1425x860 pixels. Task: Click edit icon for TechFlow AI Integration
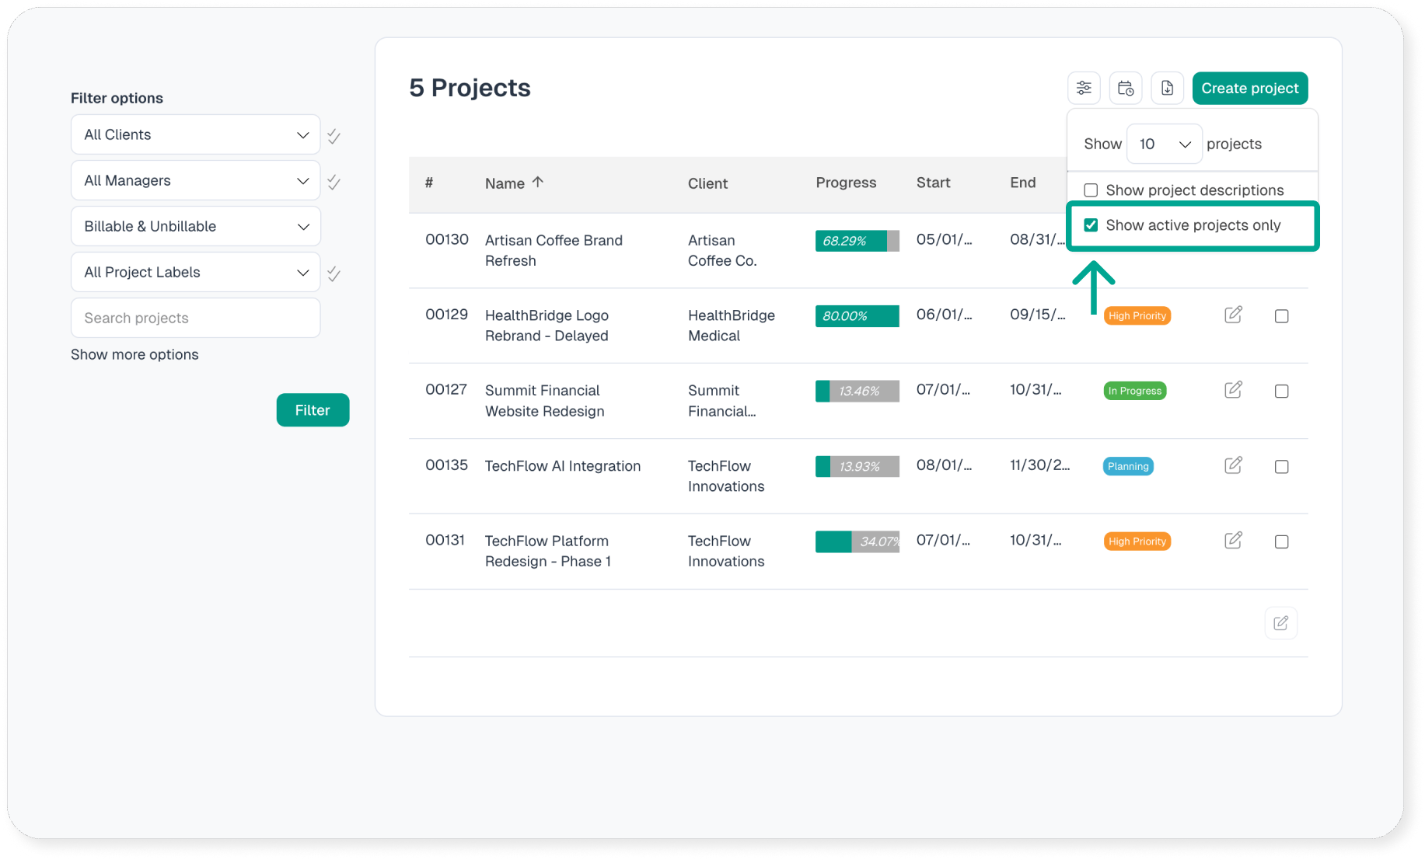pyautogui.click(x=1233, y=465)
